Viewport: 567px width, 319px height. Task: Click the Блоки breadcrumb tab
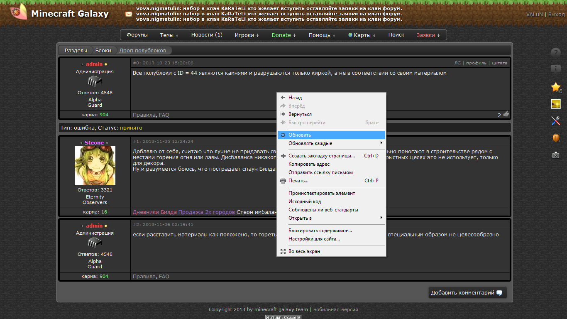point(103,50)
